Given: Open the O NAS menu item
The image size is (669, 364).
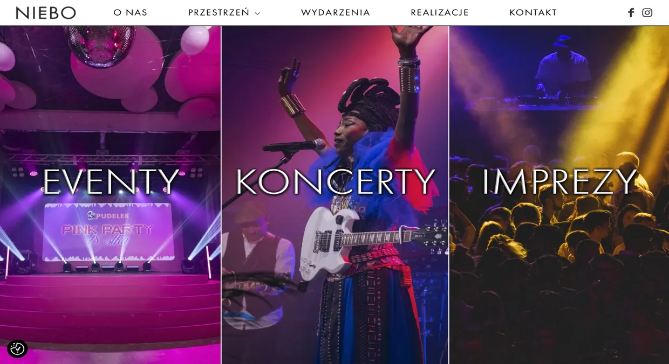Looking at the screenshot, I should coord(130,12).
